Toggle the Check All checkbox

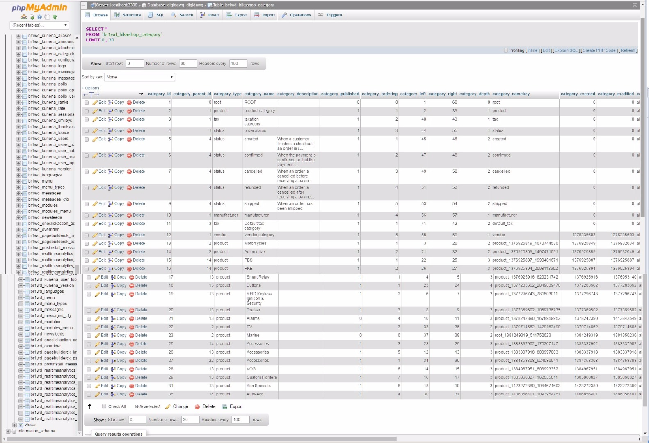click(x=104, y=406)
